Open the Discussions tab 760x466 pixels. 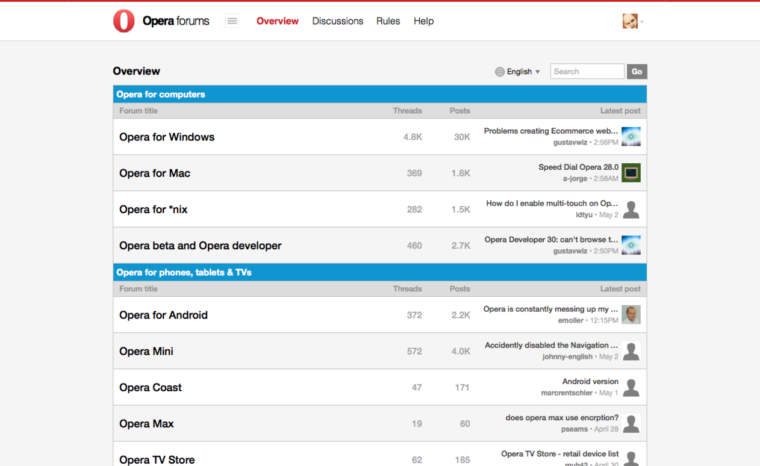(338, 21)
